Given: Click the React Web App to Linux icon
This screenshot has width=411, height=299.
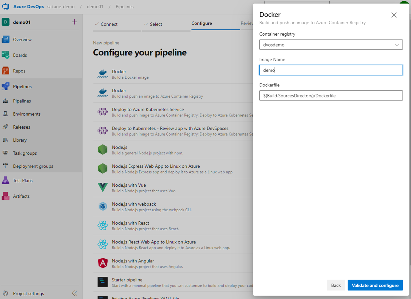Looking at the screenshot, I should (x=103, y=244).
